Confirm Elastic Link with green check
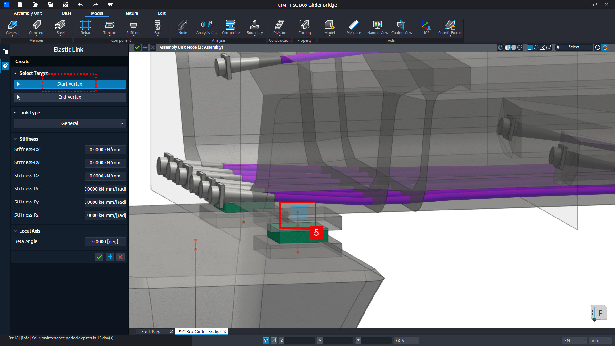Image resolution: width=615 pixels, height=346 pixels. click(99, 257)
